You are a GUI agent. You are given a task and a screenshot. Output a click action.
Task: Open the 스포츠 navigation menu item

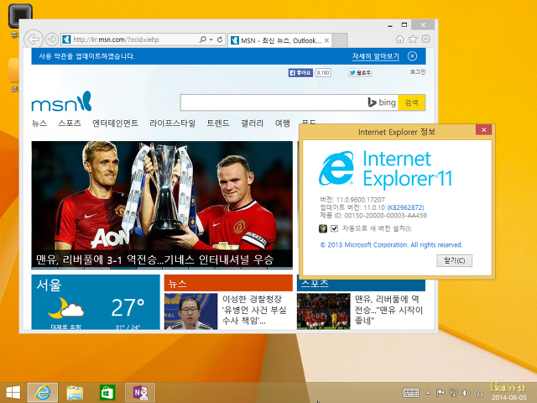point(70,123)
